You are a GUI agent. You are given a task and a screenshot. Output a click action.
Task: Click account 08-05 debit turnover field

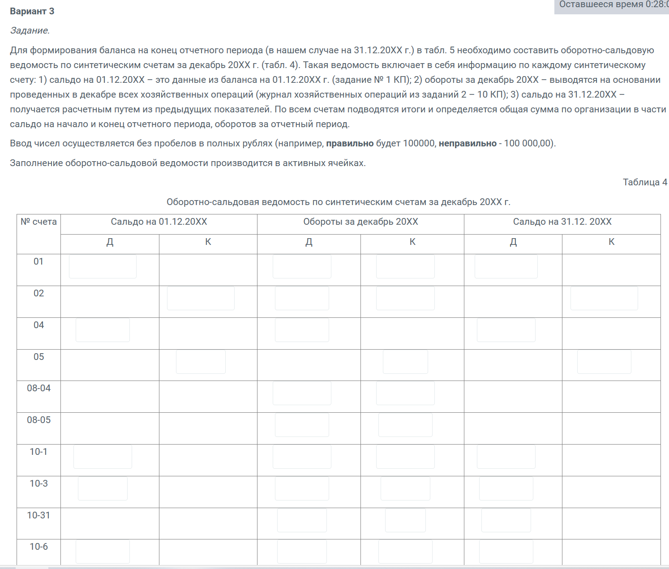tap(302, 425)
